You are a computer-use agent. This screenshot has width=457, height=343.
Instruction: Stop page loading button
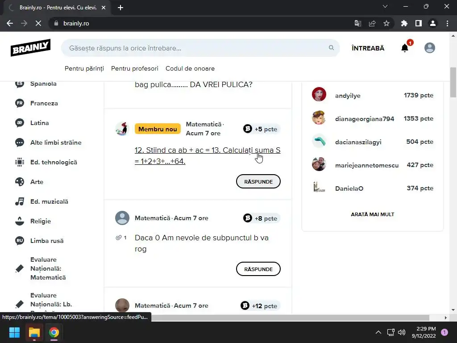coord(38,23)
